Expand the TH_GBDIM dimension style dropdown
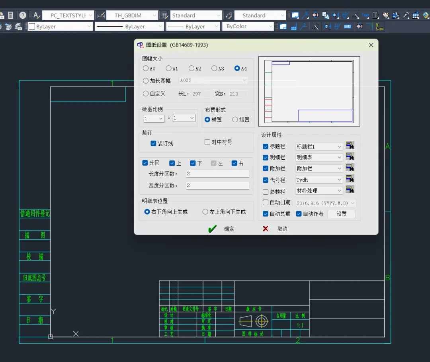 pyautogui.click(x=154, y=16)
